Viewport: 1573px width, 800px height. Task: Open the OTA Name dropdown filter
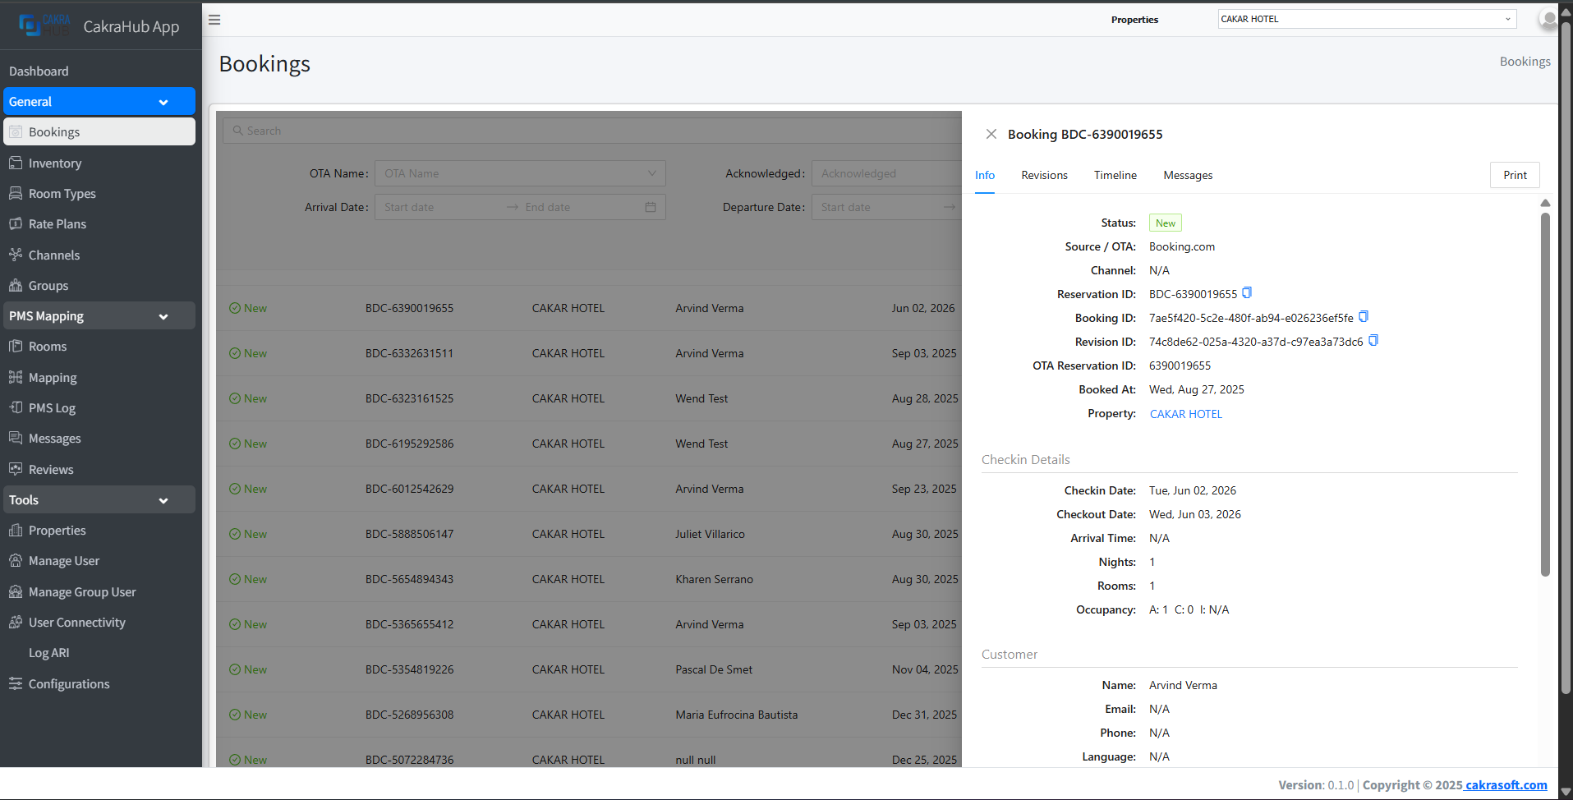coord(520,173)
